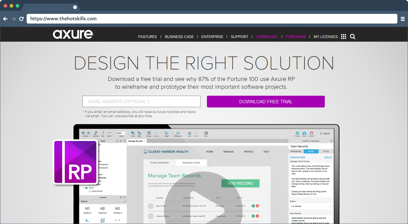
Task: Click the Customize Fields link
Action: click(298, 157)
